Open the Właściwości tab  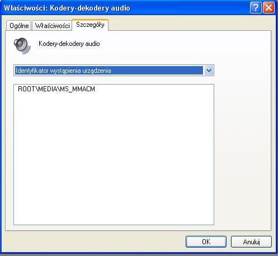tap(52, 26)
